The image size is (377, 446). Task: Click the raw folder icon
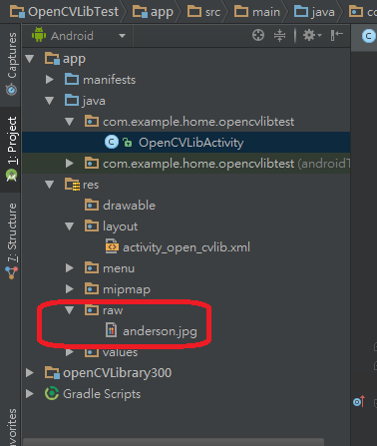coord(92,310)
